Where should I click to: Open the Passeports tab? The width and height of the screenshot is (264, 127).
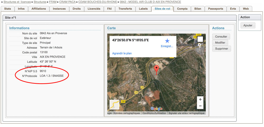[215, 9]
